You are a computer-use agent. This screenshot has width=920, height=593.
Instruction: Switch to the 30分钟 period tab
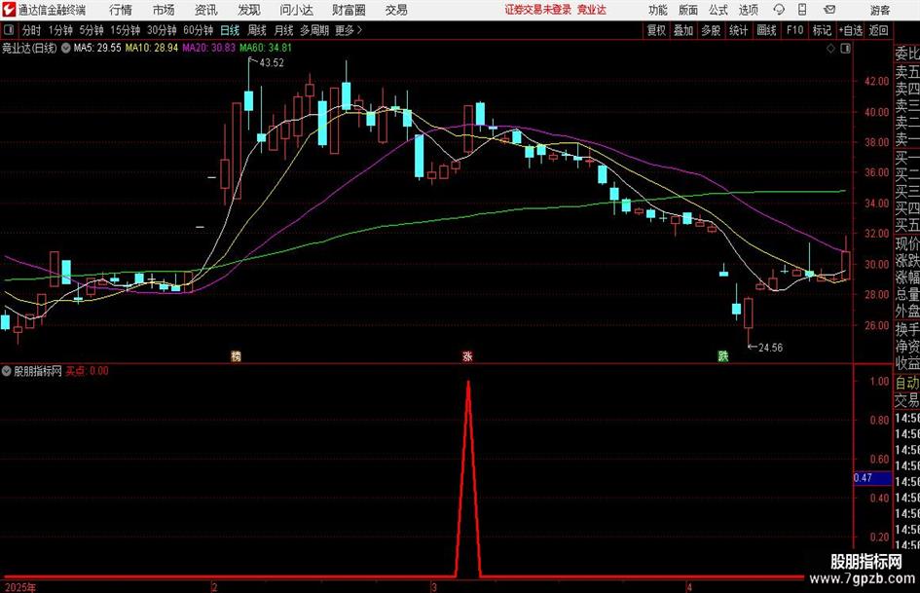point(162,30)
